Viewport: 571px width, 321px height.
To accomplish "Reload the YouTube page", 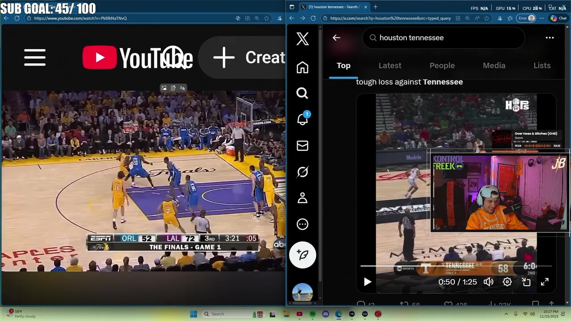I will (x=17, y=18).
